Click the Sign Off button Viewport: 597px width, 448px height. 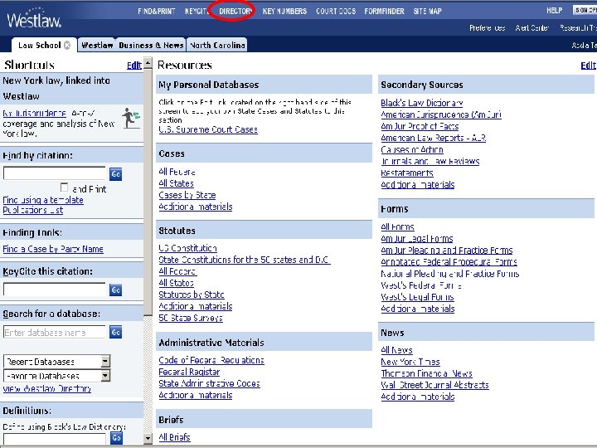pyautogui.click(x=585, y=10)
